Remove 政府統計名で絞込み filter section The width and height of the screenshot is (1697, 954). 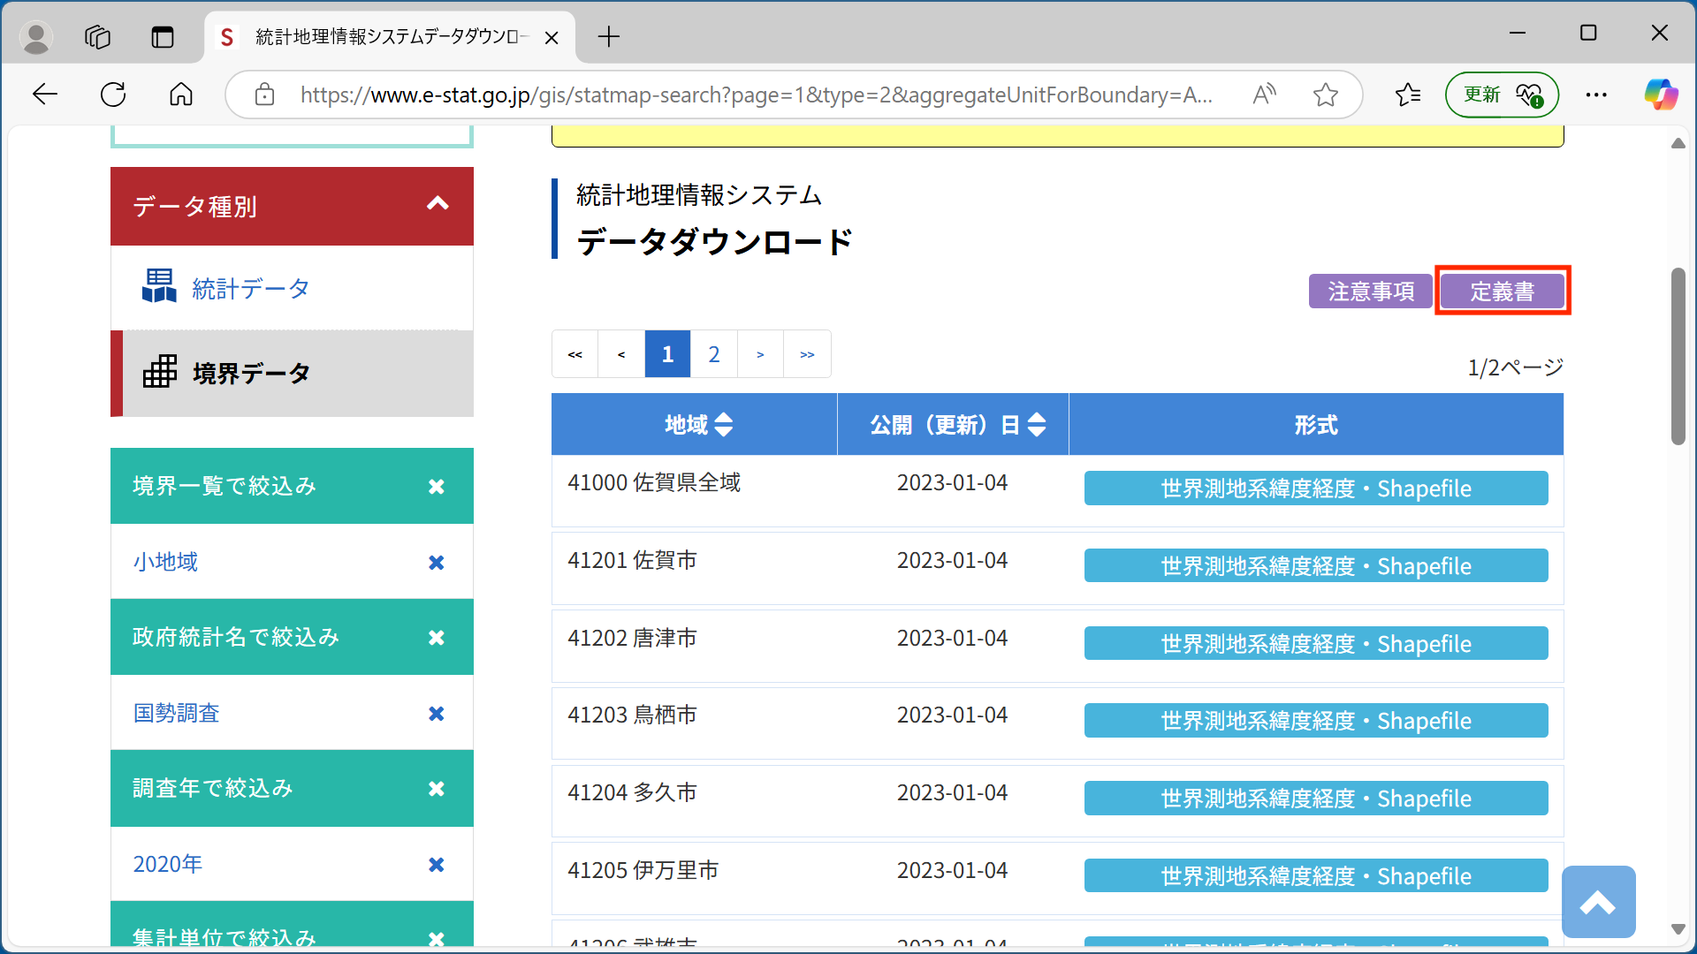coord(436,638)
